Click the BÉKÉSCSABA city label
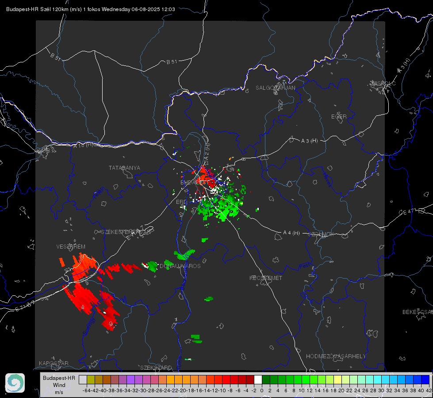Viewport: 433px width, 398px height. (x=418, y=312)
